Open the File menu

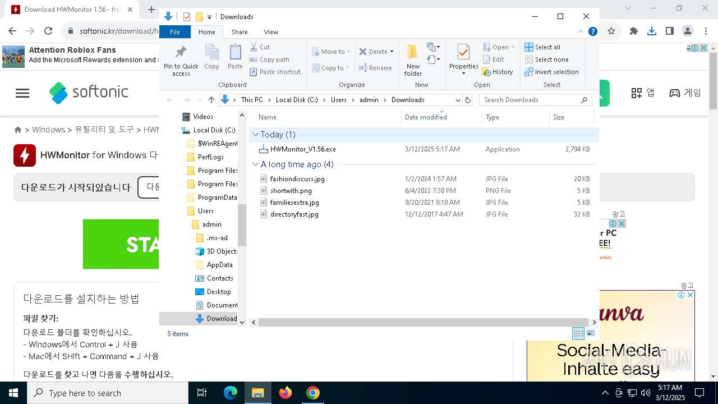coord(175,32)
